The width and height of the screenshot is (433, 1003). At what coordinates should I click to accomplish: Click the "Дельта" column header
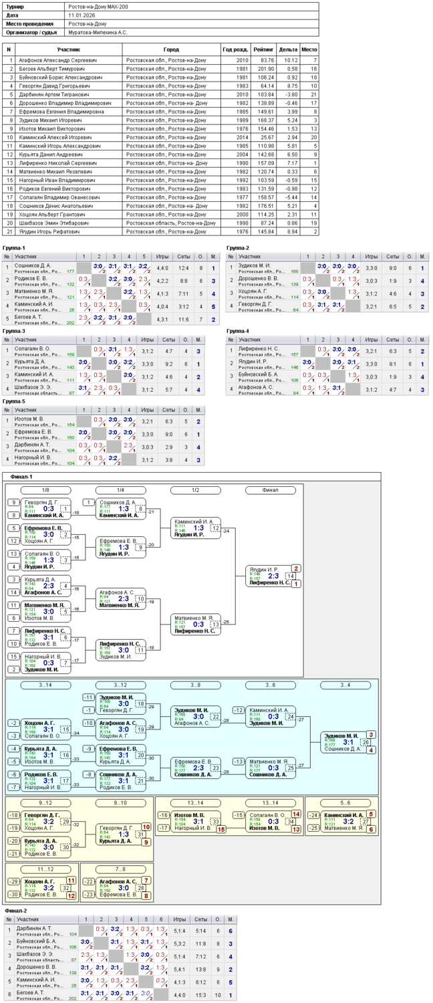click(288, 49)
